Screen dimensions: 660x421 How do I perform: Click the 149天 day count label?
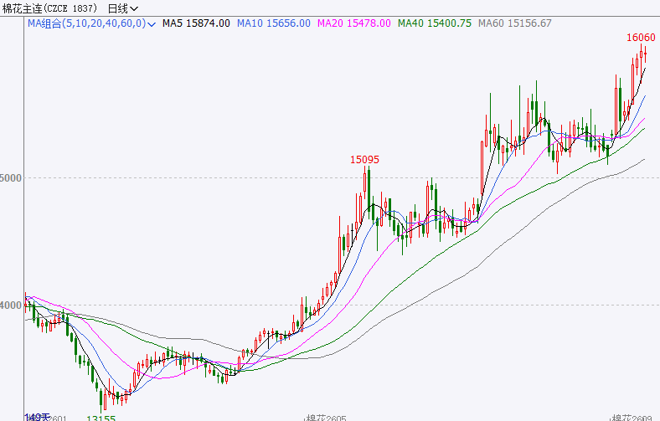coord(36,416)
